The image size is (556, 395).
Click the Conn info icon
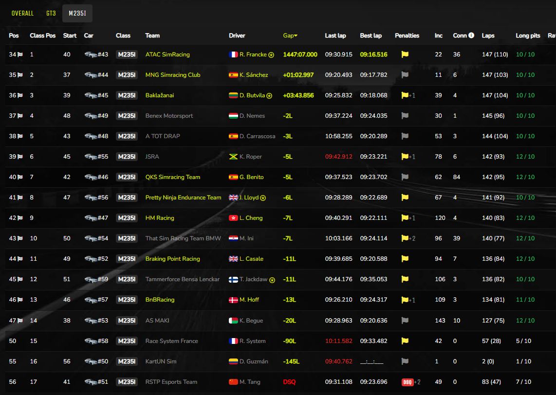pyautogui.click(x=471, y=35)
